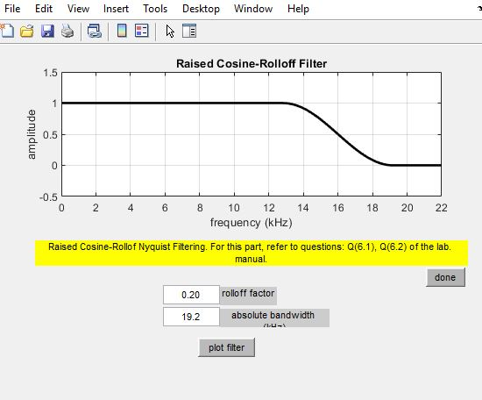This screenshot has width=482, height=400.
Task: Click the absolute bandwidth input field
Action: click(191, 317)
